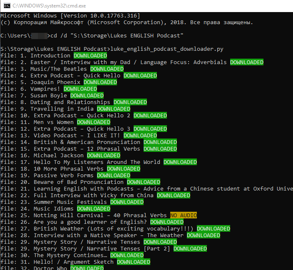Screen dimensions: 293x270
Task: Click the 'luke_english_podcast_downloader.py' command text
Action: pos(167,49)
